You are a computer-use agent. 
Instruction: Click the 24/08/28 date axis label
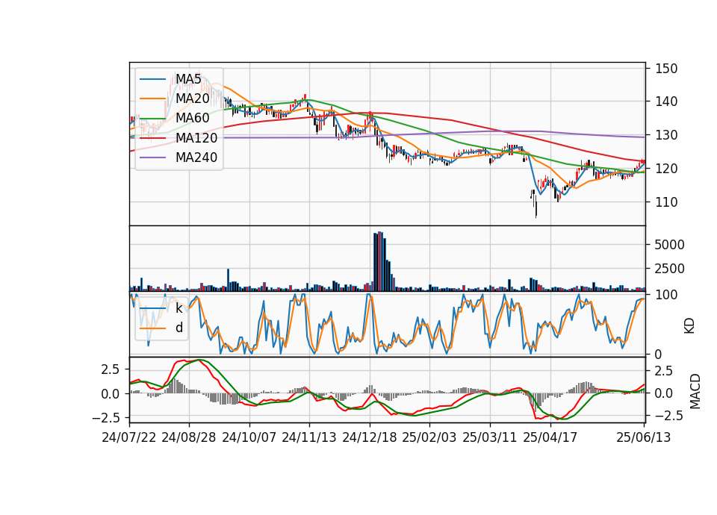pos(189,437)
